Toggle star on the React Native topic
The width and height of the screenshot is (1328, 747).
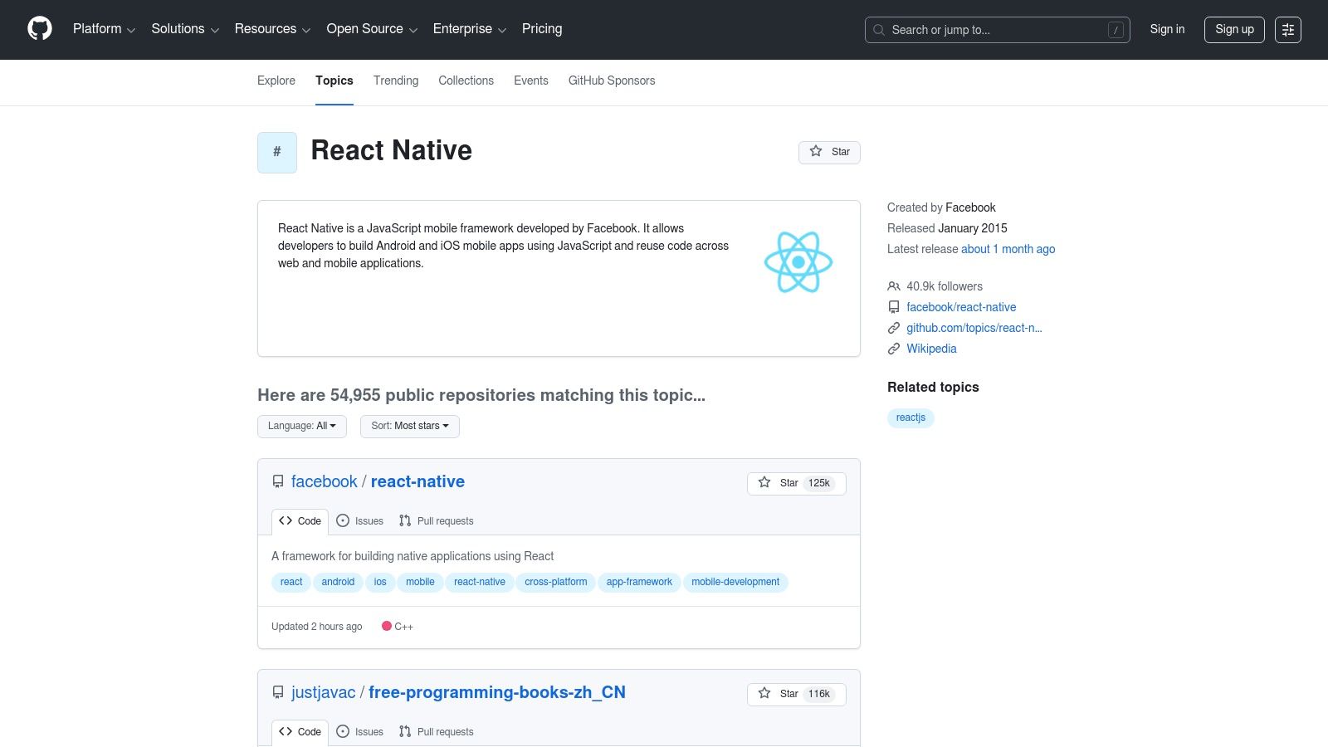pyautogui.click(x=829, y=152)
